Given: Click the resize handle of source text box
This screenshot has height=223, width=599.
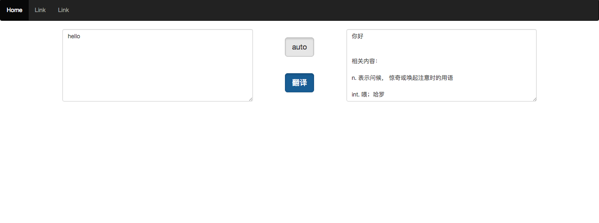Looking at the screenshot, I should (250, 99).
